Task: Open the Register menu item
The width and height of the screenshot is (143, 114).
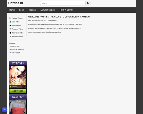Action: point(32,10)
